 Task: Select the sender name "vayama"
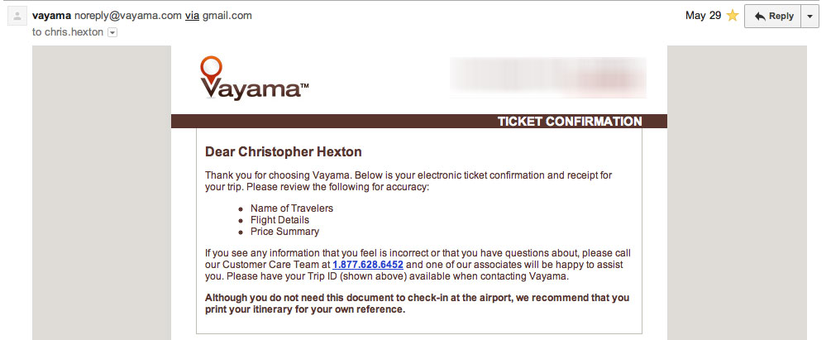[51, 16]
